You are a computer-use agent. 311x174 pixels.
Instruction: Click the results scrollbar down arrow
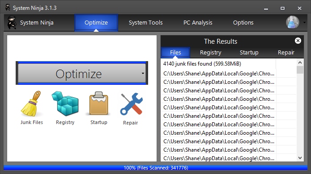300,158
